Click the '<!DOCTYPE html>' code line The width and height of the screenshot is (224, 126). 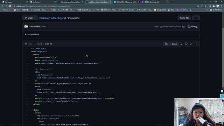[38, 49]
